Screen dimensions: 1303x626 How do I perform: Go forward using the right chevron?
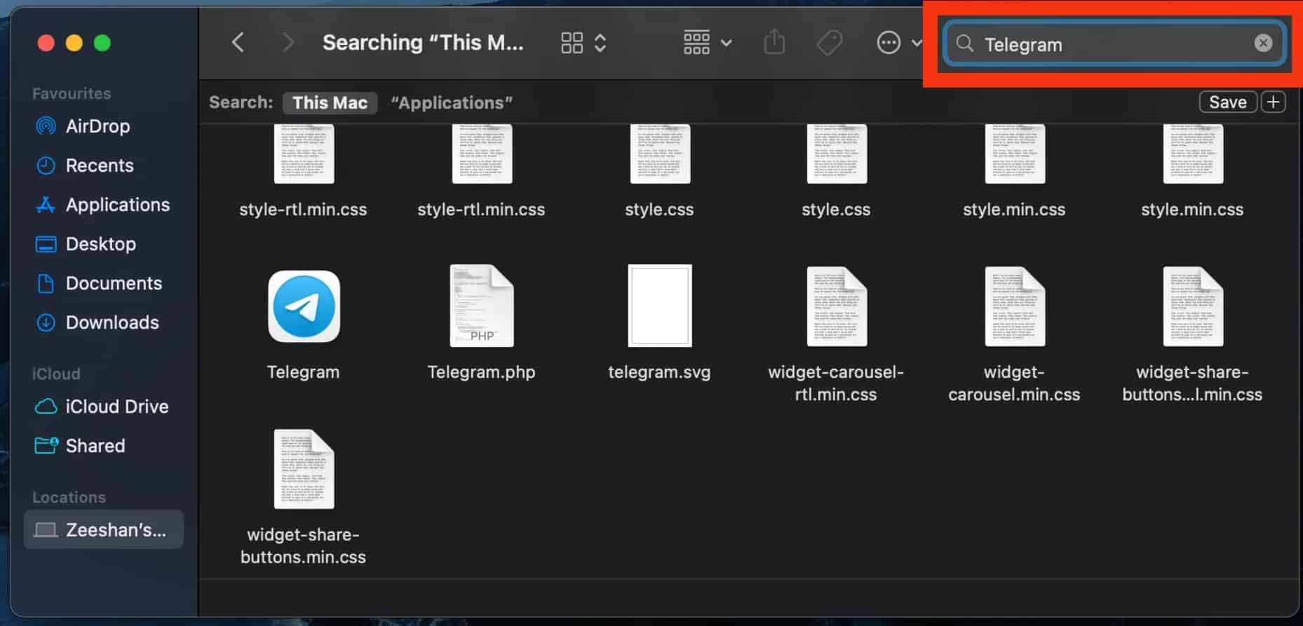[287, 43]
